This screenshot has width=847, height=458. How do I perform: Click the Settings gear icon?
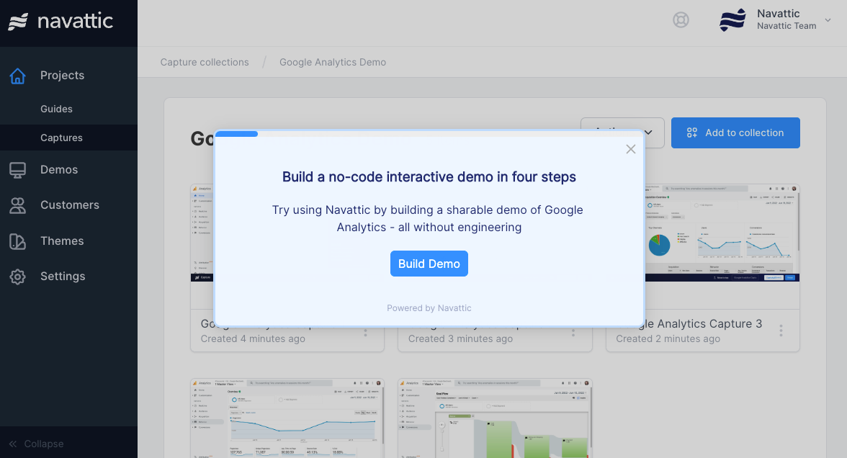[17, 277]
